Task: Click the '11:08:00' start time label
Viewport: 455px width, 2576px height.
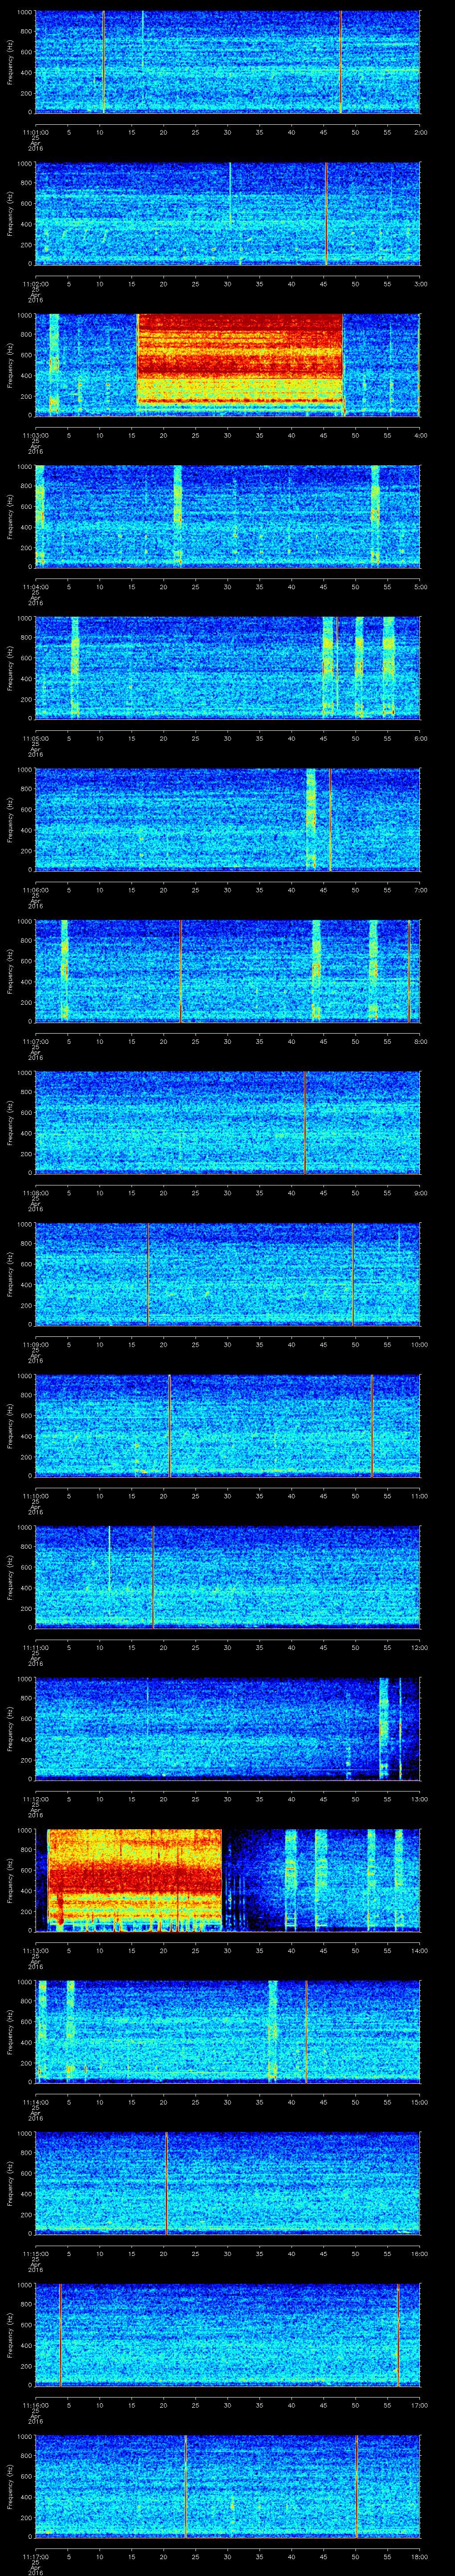Action: (x=35, y=1192)
